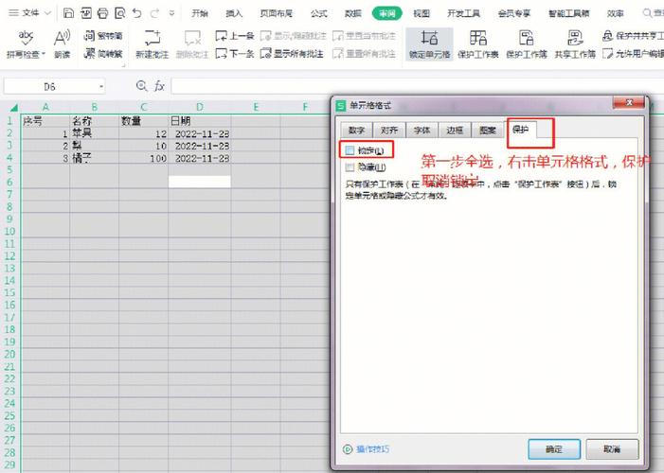The image size is (664, 473).
Task: Toggle the 锁定 checkbox
Action: pos(350,150)
